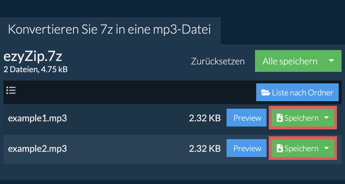Click the download file icon for example1.mp3
345x184 pixels.
tap(280, 118)
